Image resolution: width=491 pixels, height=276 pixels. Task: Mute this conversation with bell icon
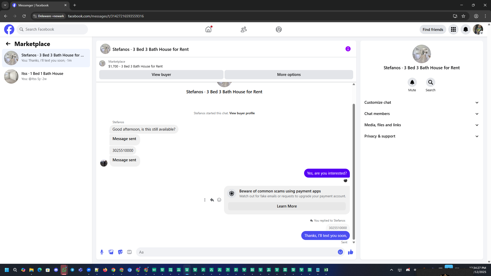[412, 82]
